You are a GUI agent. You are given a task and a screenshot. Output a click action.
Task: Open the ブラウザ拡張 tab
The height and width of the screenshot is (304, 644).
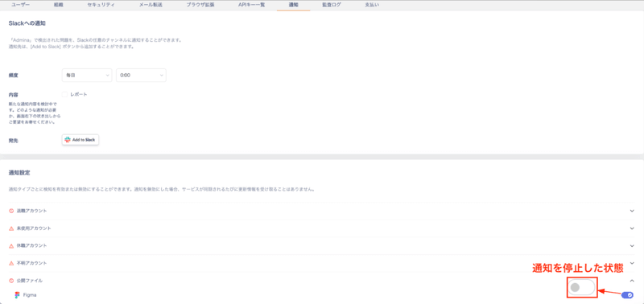200,6
